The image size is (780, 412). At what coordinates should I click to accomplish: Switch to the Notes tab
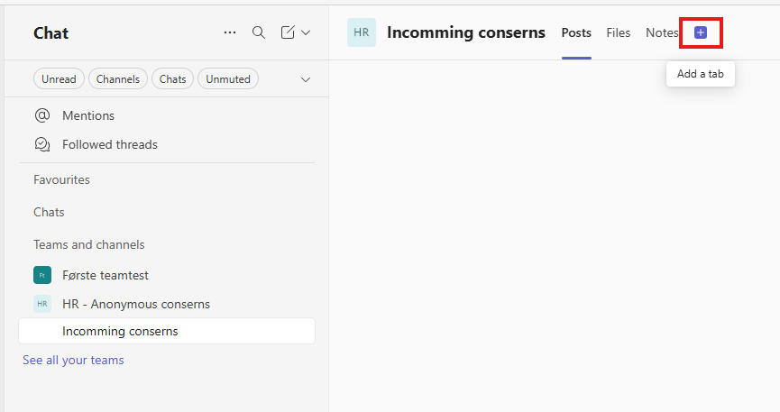tap(662, 32)
